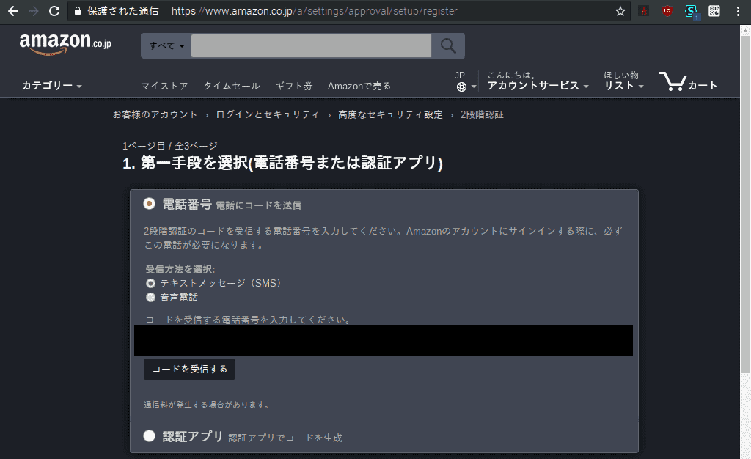Go to お客様のアカウント breadcrumb
Viewport: 751px width, 459px height.
point(155,114)
